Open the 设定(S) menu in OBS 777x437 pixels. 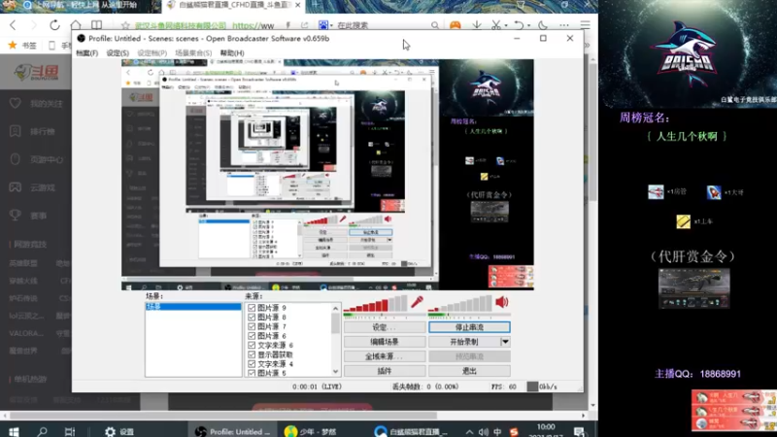(x=118, y=53)
